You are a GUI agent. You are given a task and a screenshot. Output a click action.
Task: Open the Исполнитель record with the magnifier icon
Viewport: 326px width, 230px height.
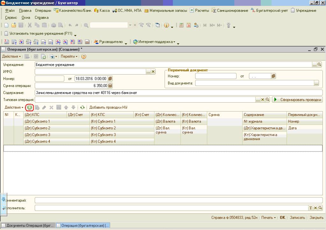click(320, 208)
